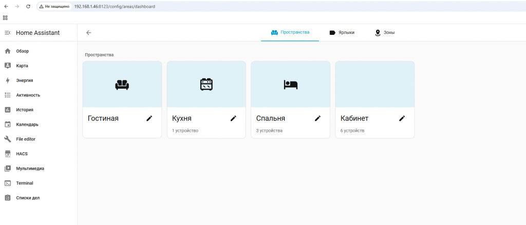
Task: Click the 1 устройство label under Кухня
Action: (x=185, y=131)
